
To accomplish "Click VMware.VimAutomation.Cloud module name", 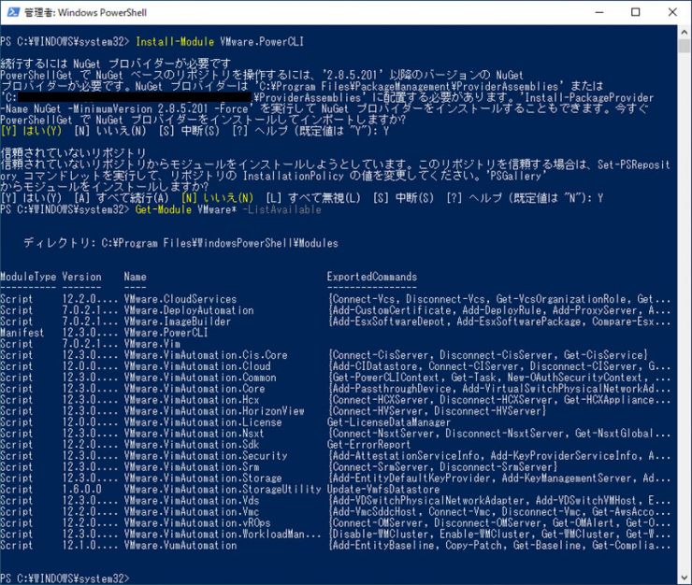I will 197,366.
